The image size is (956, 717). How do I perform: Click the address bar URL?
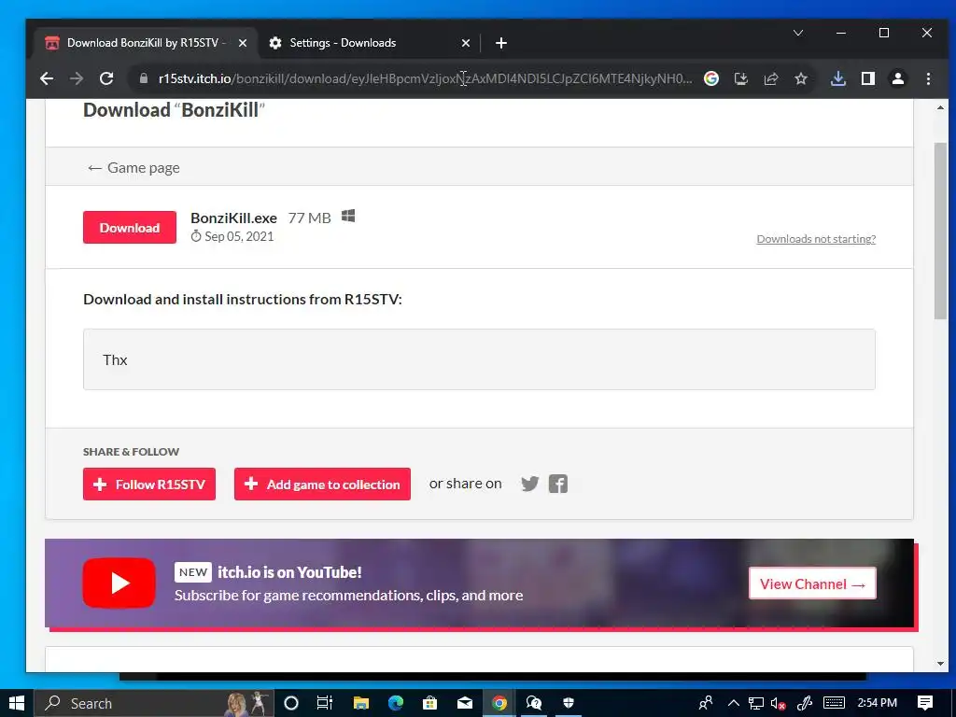click(425, 78)
